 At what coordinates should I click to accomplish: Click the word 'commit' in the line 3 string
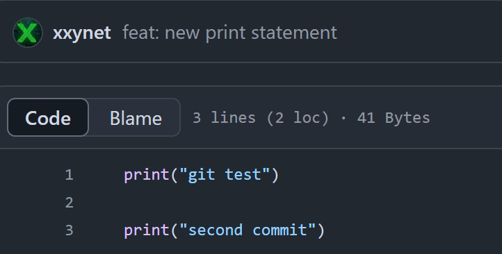tap(280, 230)
